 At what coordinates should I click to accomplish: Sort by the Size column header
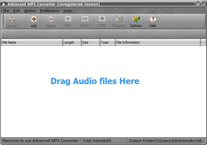coord(91,42)
